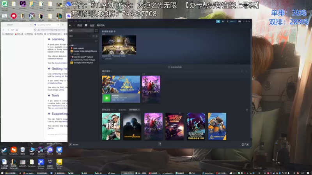Go to the next page of the recent games shelf
Viewport: 312px width, 175px height.
(246, 72)
